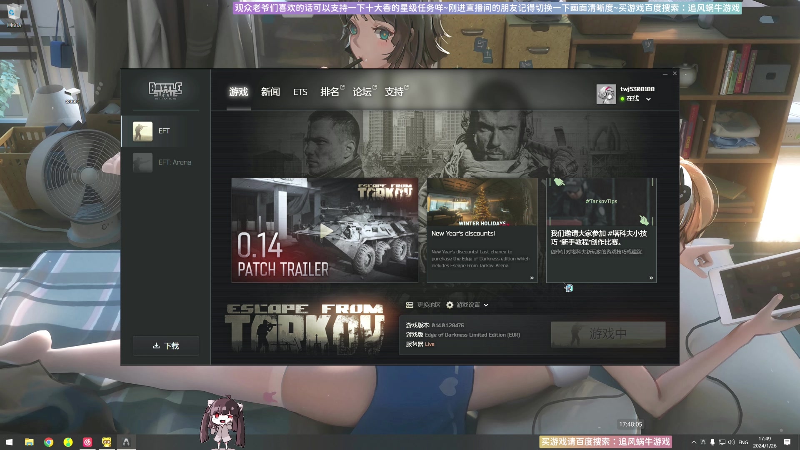Select the EFT game icon in sidebar
Screen dimensions: 800x450
click(142, 131)
